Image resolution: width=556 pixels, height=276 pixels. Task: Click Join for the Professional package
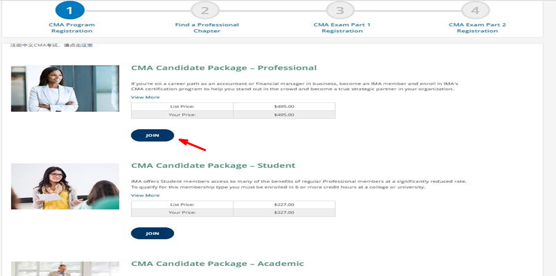coord(152,135)
